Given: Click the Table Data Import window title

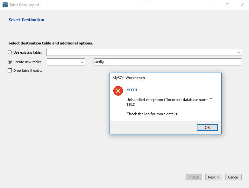Looking at the screenshot, I should 24,5.
